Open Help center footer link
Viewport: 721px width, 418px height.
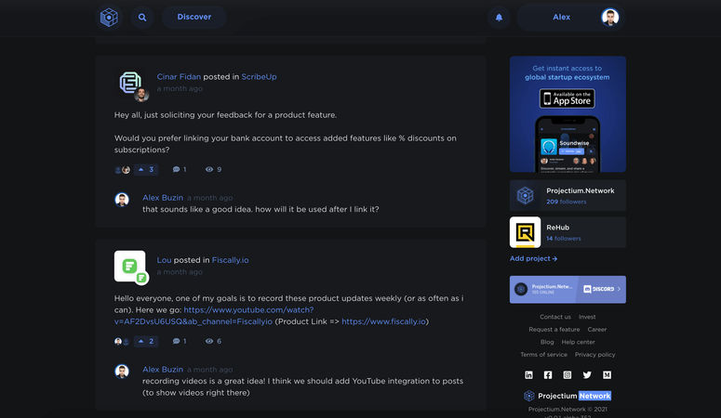click(x=578, y=342)
